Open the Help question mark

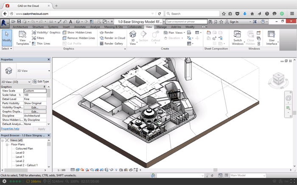pos(263,22)
